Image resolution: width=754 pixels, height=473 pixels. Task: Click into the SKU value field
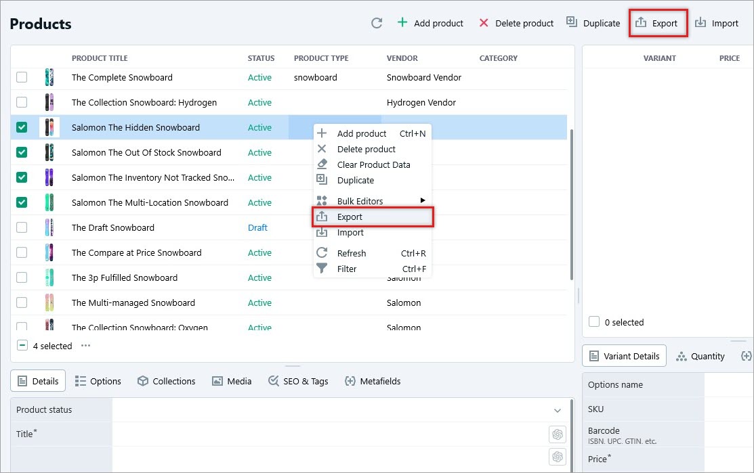pyautogui.click(x=728, y=409)
